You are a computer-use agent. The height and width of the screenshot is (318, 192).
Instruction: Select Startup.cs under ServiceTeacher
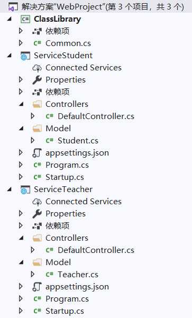[x=65, y=311]
